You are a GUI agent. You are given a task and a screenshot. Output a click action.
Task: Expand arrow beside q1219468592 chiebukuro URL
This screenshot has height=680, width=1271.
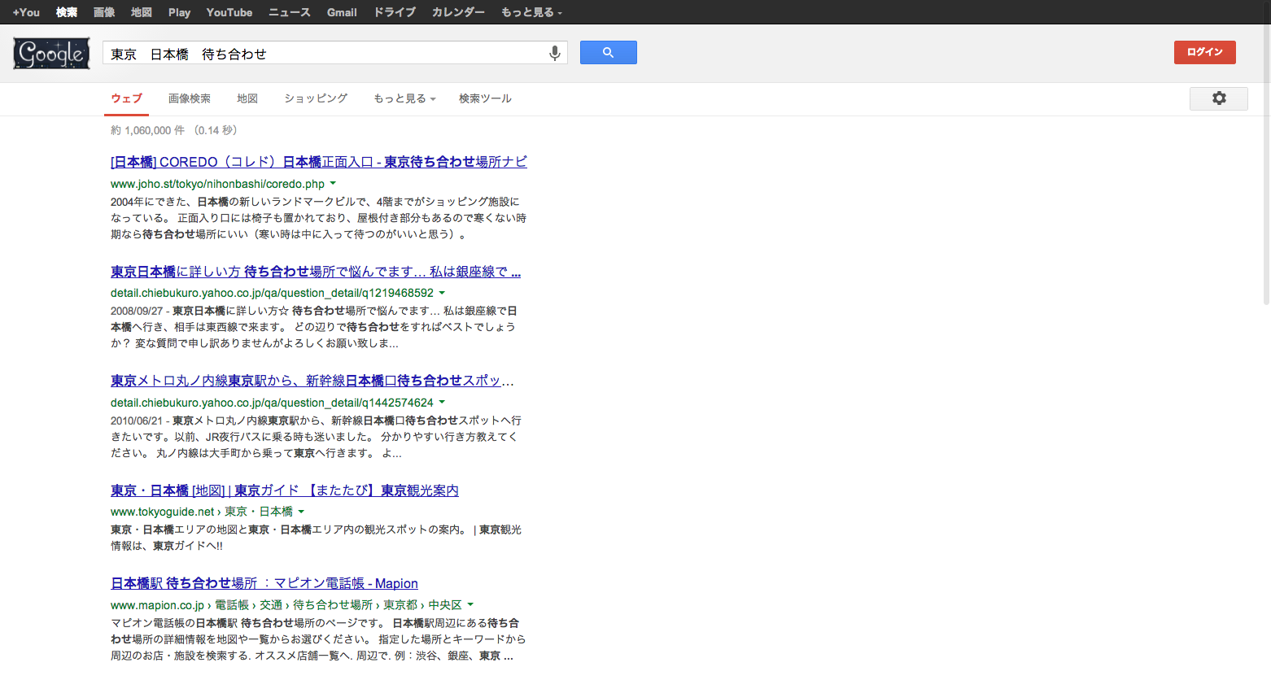[x=442, y=293]
